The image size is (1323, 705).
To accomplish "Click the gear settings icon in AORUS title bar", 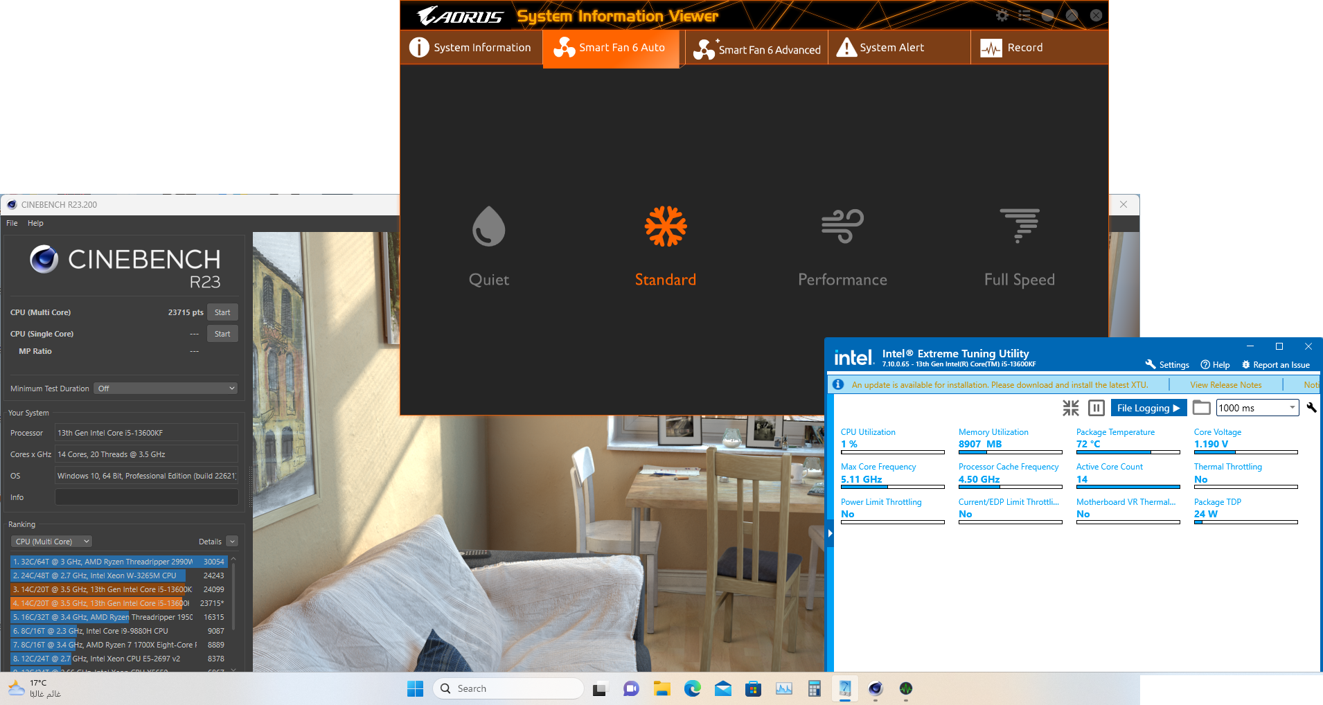I will tap(1002, 15).
